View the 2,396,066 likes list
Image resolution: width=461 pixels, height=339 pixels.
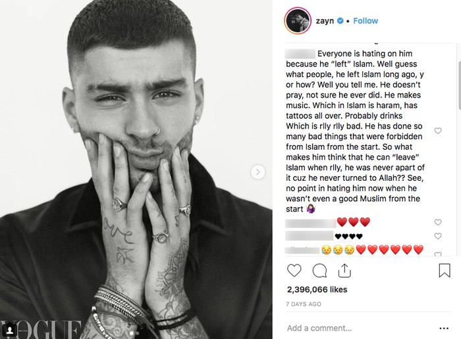(x=317, y=290)
